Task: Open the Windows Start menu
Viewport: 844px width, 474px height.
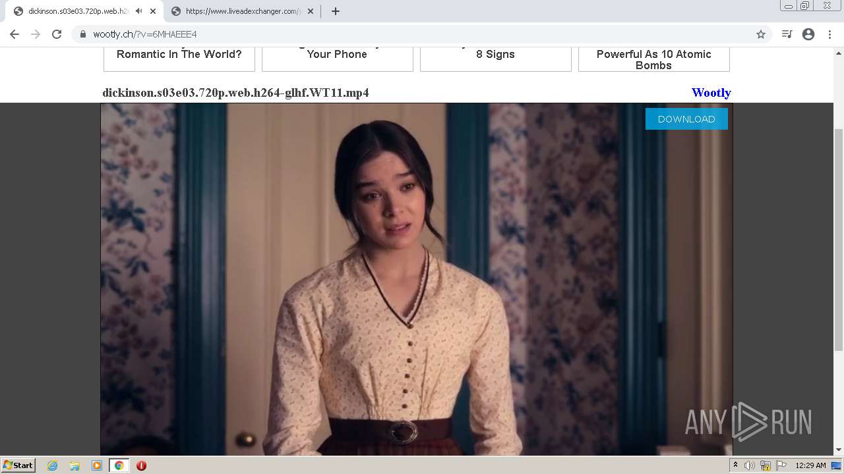Action: point(18,465)
